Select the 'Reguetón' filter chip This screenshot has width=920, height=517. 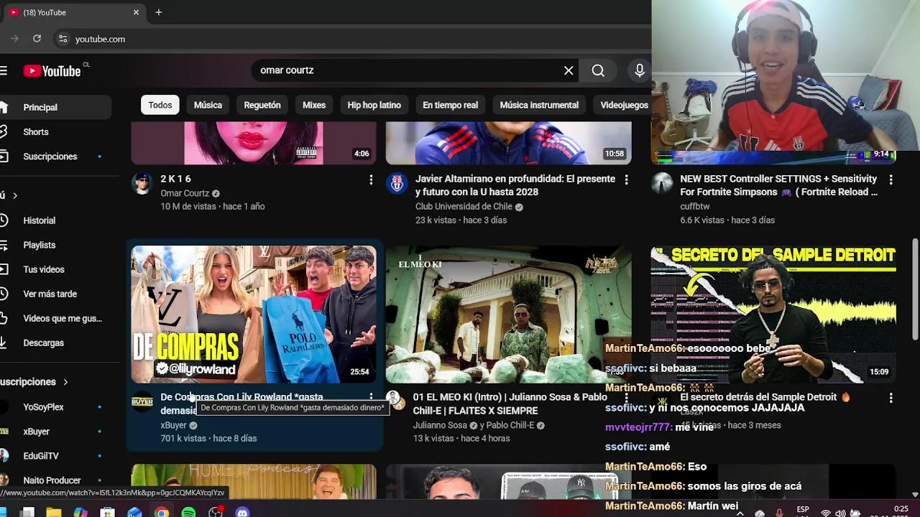click(x=262, y=105)
